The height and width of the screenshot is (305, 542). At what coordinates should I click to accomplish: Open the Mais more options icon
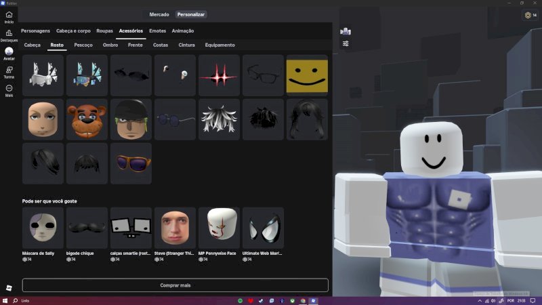(9, 91)
